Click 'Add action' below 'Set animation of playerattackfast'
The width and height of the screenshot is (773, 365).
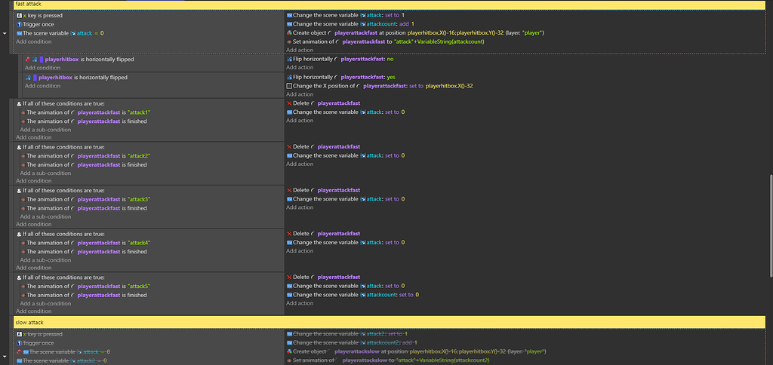[300, 51]
